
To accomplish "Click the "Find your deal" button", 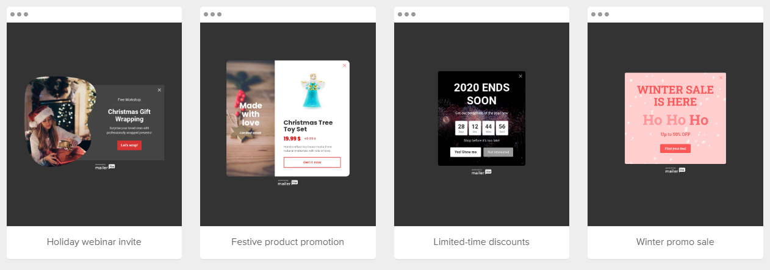I will tap(675, 149).
